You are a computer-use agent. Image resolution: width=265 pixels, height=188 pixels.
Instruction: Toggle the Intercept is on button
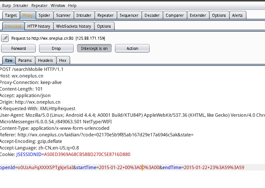pos(94,48)
